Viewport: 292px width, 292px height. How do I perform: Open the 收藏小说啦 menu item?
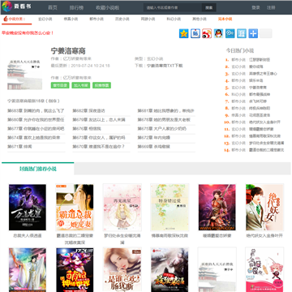pos(107,7)
